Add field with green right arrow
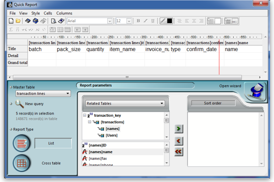Screen dimensions: 274x182 [178, 129]
